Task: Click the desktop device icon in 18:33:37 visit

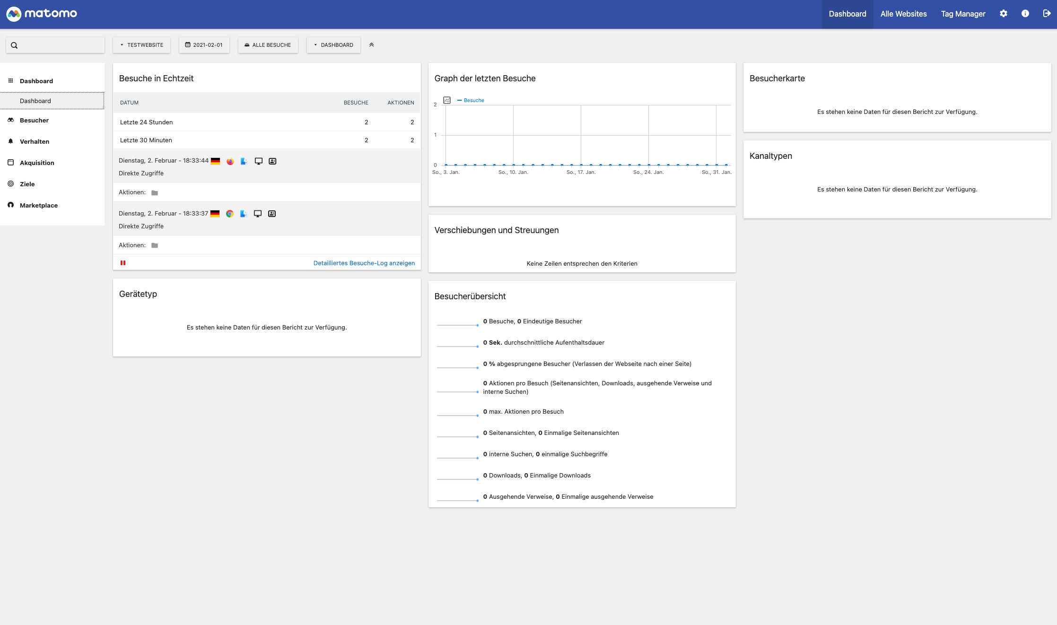Action: coord(258,214)
